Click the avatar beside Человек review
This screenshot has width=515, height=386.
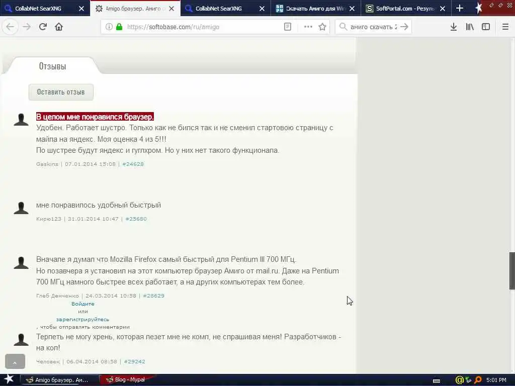click(21, 340)
